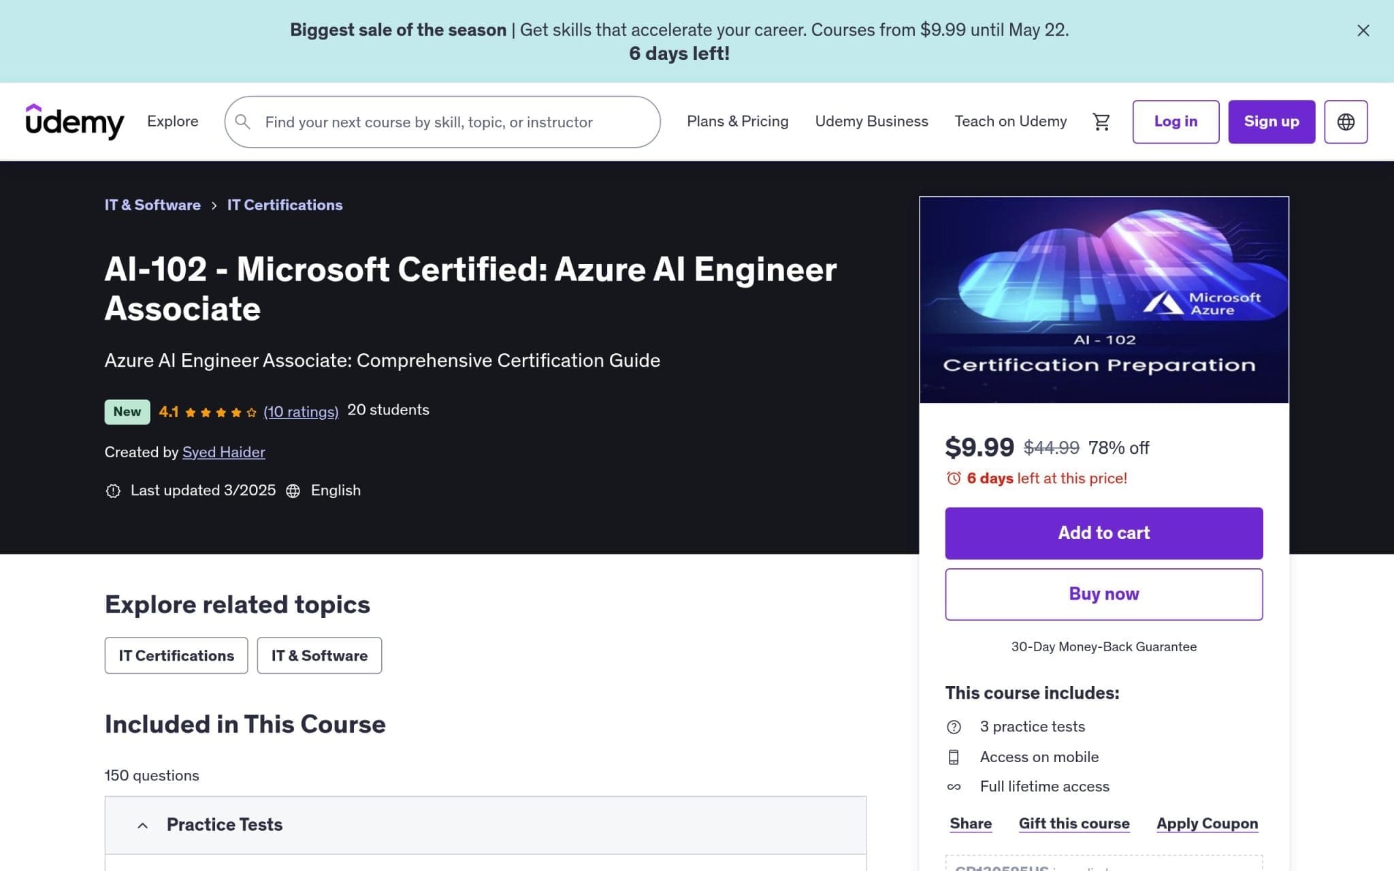
Task: Click '3 practice tests' text
Action: (x=1032, y=726)
